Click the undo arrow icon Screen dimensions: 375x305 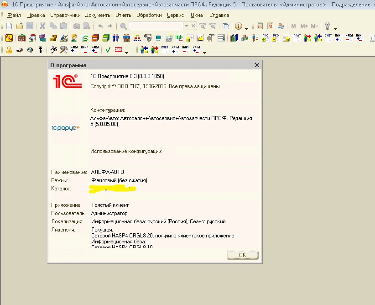(x=100, y=26)
